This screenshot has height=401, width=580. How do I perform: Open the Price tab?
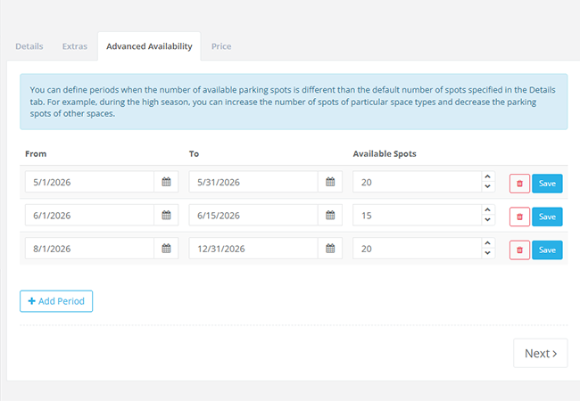[221, 46]
